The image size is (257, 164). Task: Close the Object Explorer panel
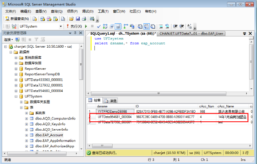(x=81, y=33)
